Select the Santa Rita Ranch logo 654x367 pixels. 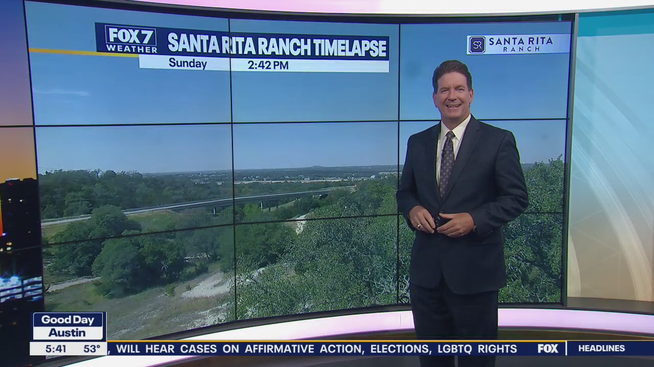(x=518, y=44)
